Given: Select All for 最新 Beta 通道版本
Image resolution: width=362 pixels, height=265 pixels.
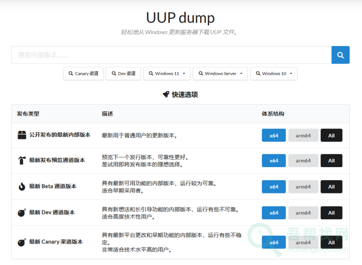Looking at the screenshot, I should [x=331, y=187].
